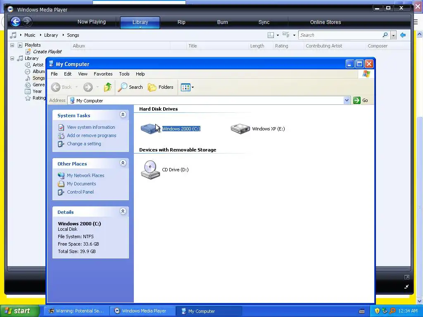
Task: Switch to Rip tab in Media Player
Action: point(181,22)
